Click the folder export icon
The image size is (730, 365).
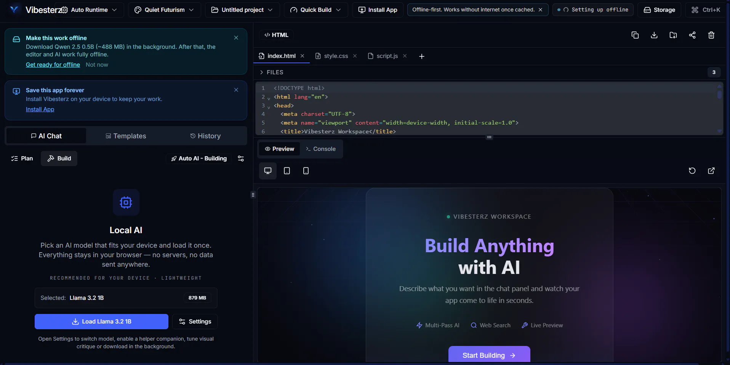(673, 35)
